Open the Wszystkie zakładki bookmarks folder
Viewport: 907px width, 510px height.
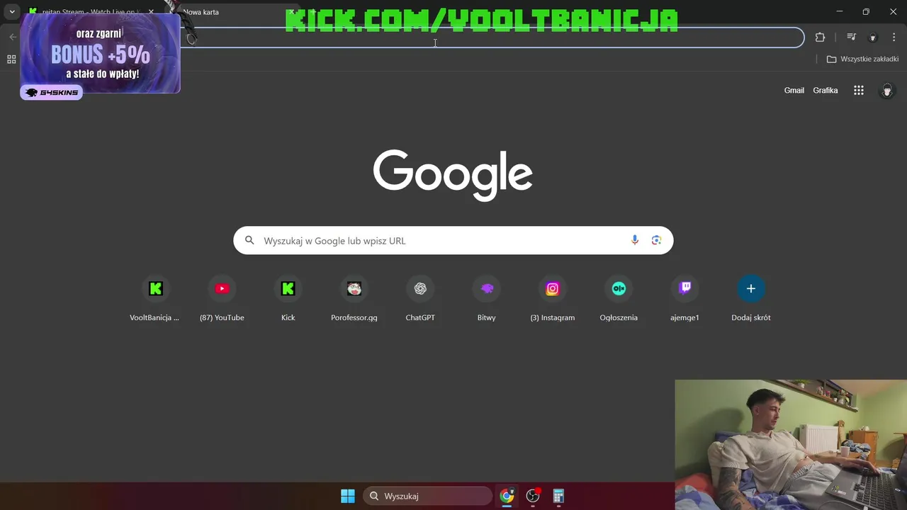(x=862, y=59)
